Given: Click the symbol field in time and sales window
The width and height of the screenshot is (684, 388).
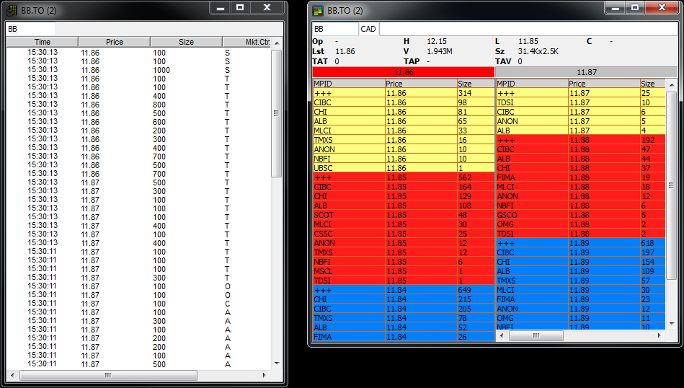Looking at the screenshot, I should 31,29.
